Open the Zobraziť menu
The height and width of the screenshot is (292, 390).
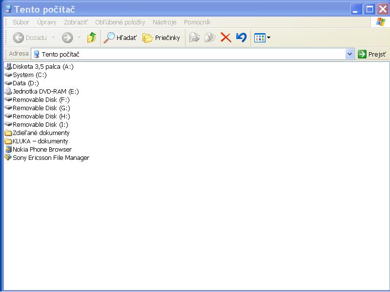tap(76, 22)
